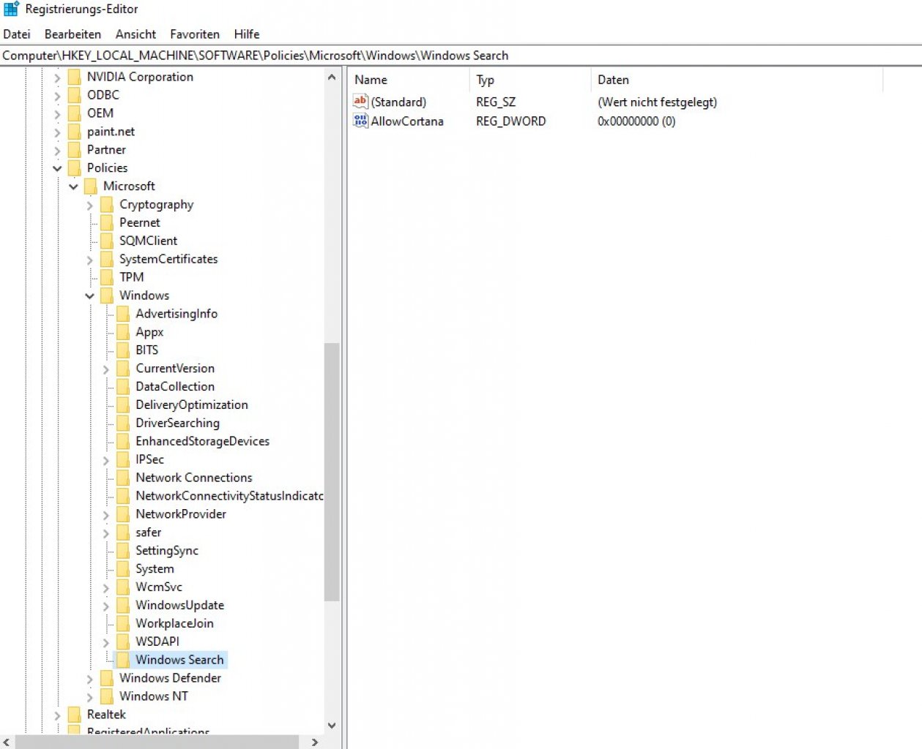
Task: Click the Partner folder icon
Action: coord(74,150)
